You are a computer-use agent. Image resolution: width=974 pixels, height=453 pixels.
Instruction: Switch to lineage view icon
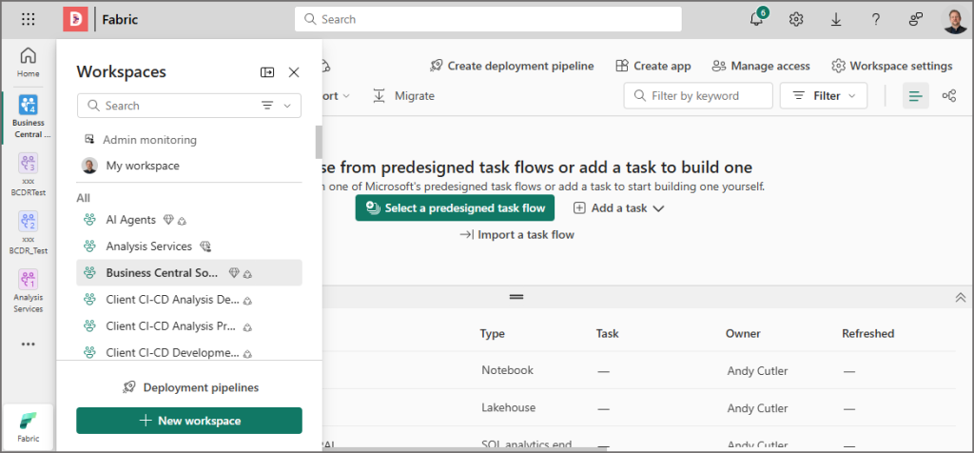(948, 95)
